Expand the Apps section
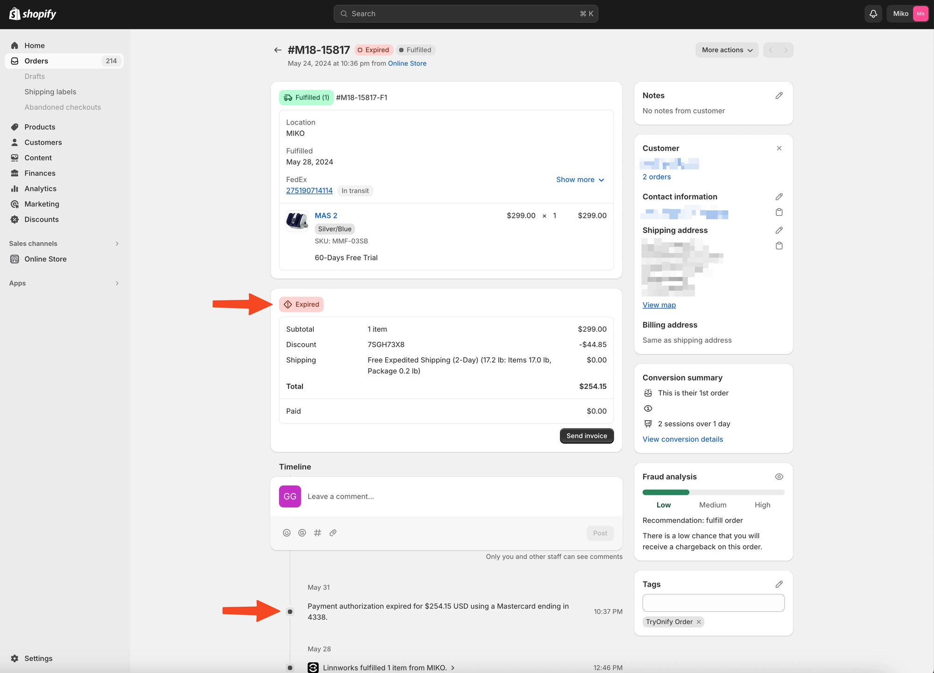This screenshot has width=934, height=673. (x=117, y=283)
